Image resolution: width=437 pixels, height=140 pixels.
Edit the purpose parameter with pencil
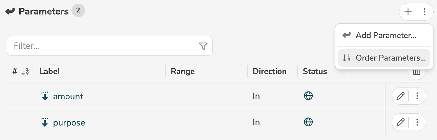coord(400,123)
